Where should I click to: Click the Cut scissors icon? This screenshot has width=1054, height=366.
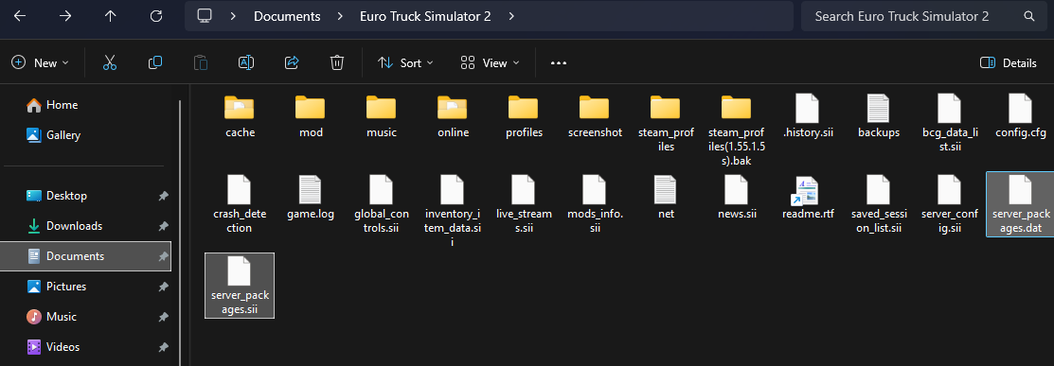tap(110, 62)
